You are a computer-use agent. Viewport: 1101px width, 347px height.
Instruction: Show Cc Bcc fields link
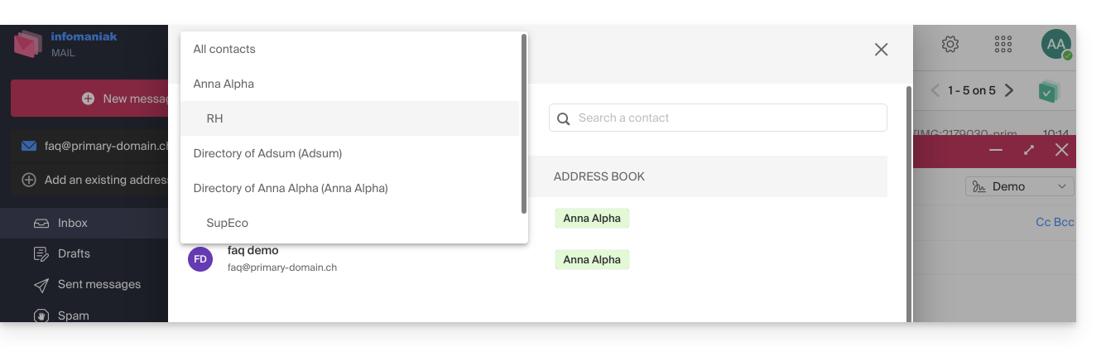tap(1055, 223)
